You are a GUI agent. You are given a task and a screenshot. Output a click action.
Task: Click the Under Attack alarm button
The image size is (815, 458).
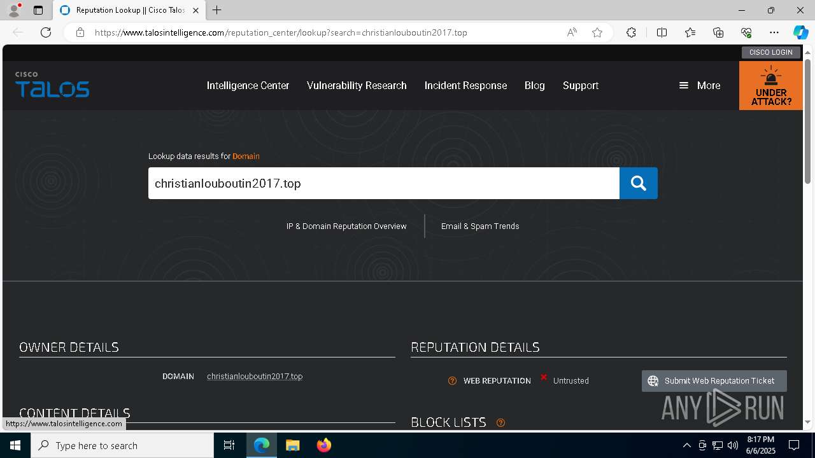click(771, 85)
